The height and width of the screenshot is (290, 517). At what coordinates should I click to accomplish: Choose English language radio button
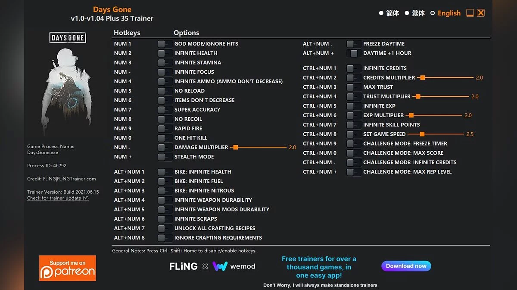[x=433, y=13]
